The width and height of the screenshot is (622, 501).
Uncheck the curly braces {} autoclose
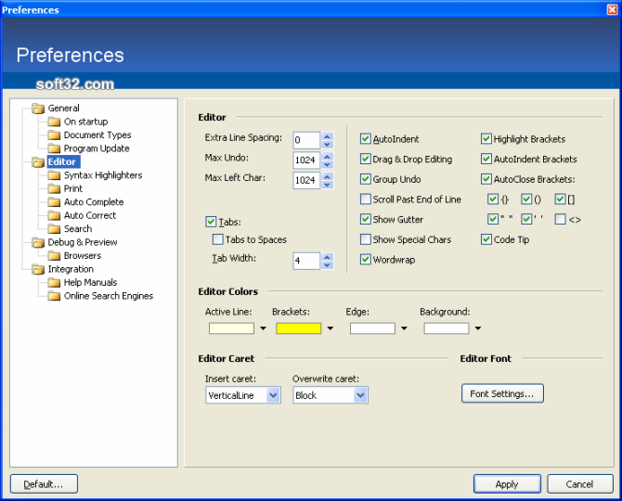(x=493, y=199)
